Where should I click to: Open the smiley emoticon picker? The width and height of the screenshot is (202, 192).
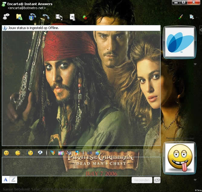tap(6, 153)
